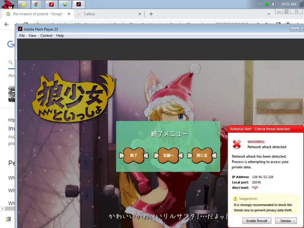Click the Chrome horizontal scrollbar left arrow

point(2,209)
